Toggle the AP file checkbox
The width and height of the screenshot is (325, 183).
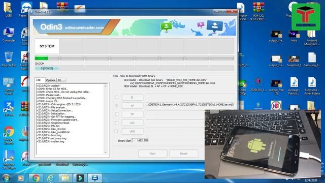tap(116, 105)
